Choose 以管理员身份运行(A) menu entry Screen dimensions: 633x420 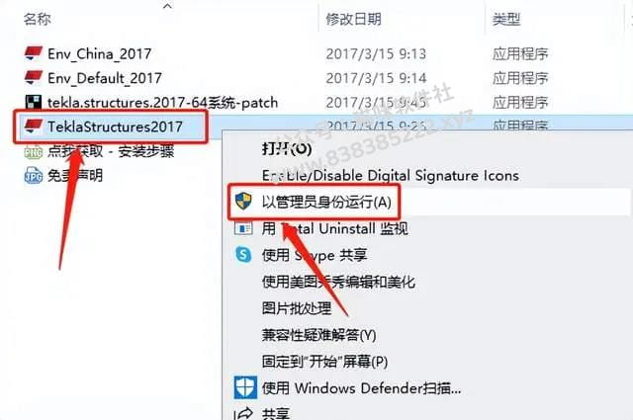pos(326,202)
